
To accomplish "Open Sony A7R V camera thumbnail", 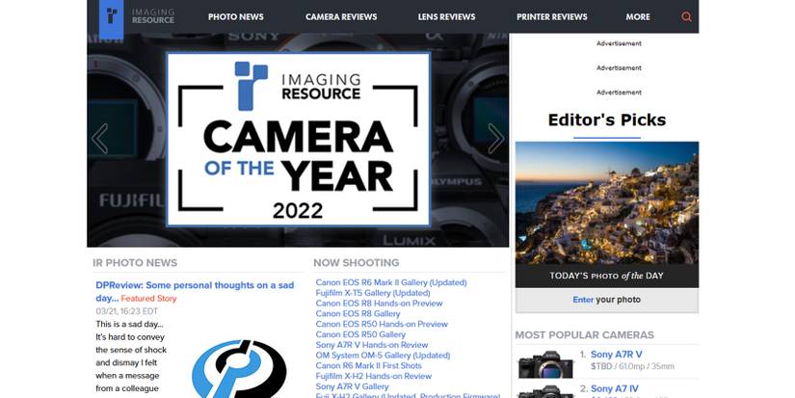I will point(545,364).
